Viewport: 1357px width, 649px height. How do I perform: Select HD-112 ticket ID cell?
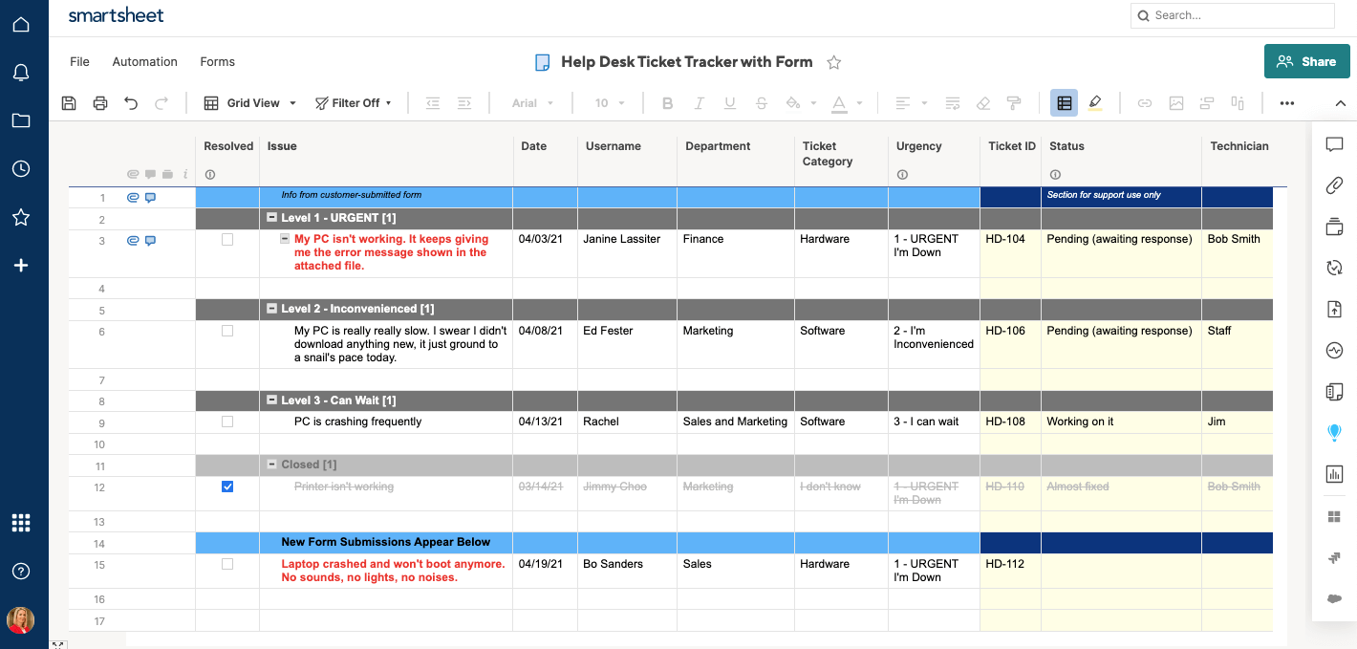click(x=1010, y=571)
